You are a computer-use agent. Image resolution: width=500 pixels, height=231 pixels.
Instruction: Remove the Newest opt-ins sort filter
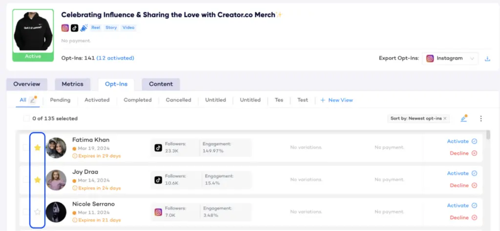445,118
